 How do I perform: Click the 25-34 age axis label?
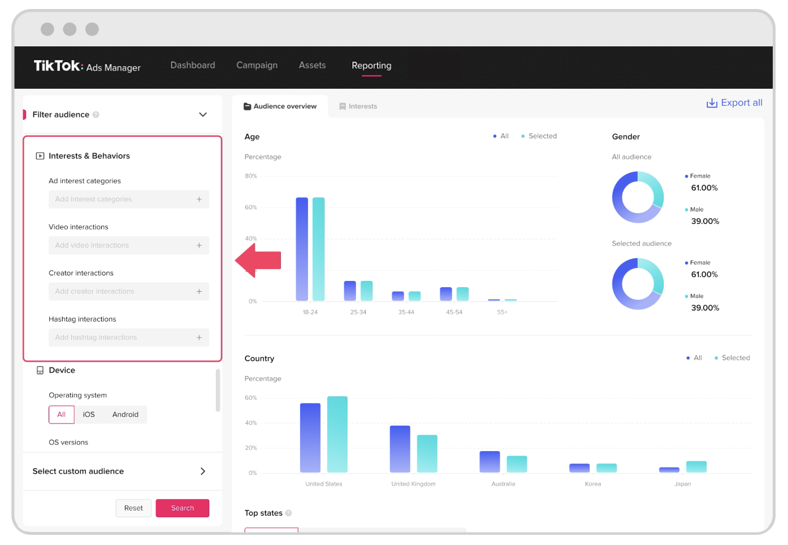(358, 312)
